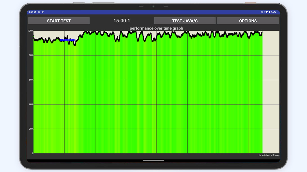Click the blue marker on performance line

[x=67, y=40]
